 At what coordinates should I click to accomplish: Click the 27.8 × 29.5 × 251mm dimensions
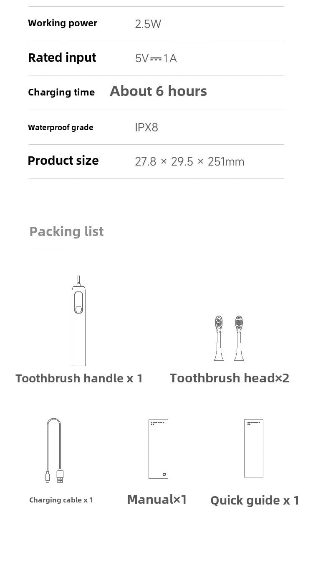pyautogui.click(x=189, y=161)
